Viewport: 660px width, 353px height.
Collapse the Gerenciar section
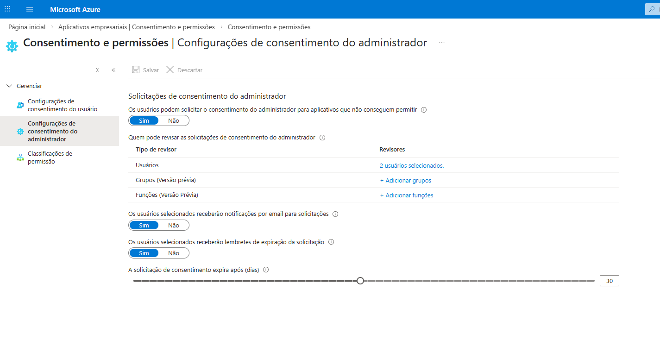(x=9, y=86)
